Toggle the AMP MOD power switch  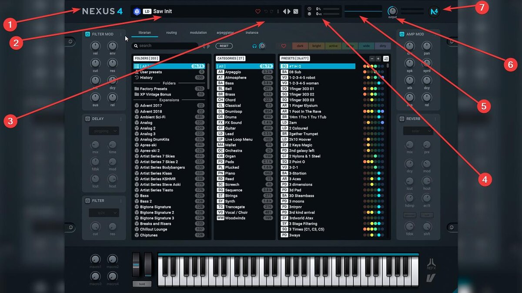pyautogui.click(x=401, y=34)
